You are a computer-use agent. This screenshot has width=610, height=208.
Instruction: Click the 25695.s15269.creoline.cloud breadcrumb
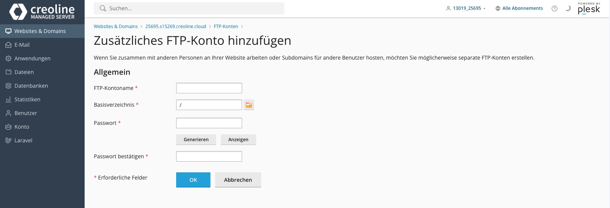coord(175,27)
